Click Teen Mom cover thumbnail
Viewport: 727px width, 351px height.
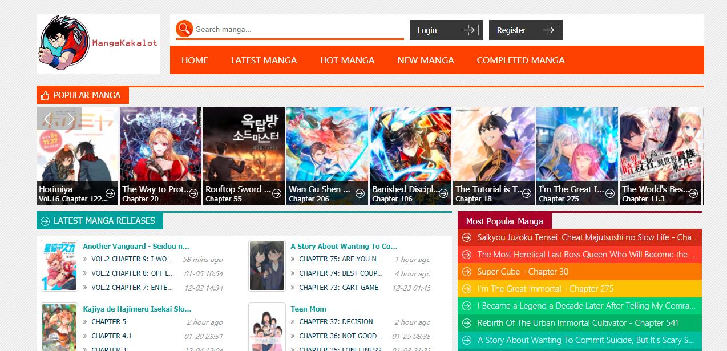(x=267, y=327)
